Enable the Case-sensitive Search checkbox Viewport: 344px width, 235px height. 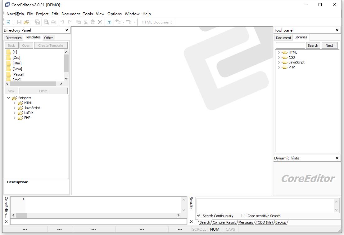tap(243, 216)
